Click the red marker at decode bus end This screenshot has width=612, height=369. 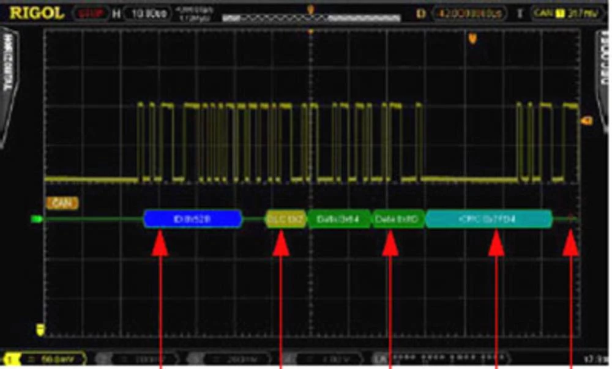(x=571, y=217)
